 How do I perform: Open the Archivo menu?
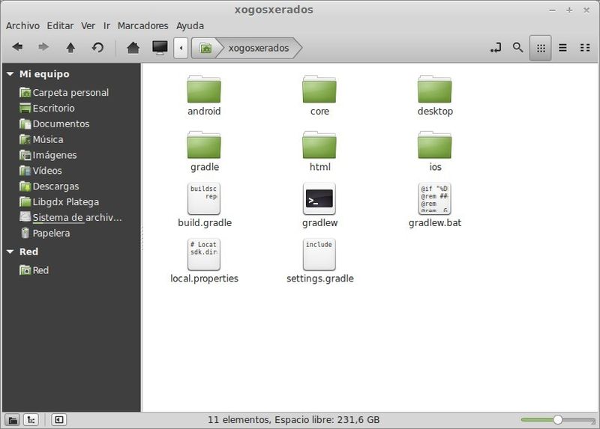click(22, 25)
